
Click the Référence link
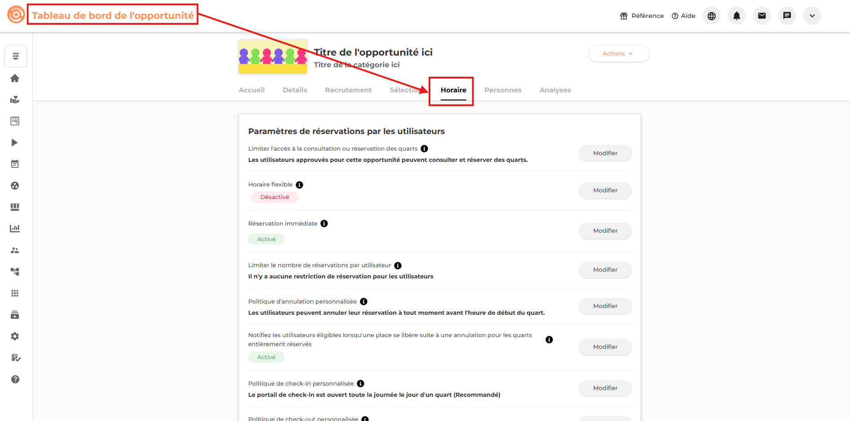642,16
